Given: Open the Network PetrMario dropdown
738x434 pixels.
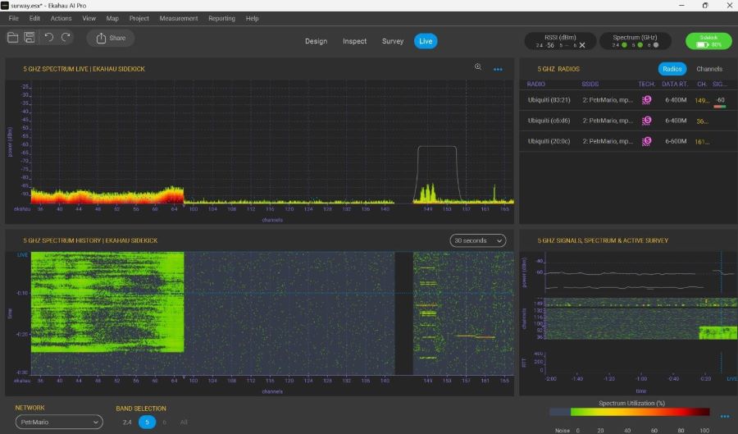Looking at the screenshot, I should point(59,423).
